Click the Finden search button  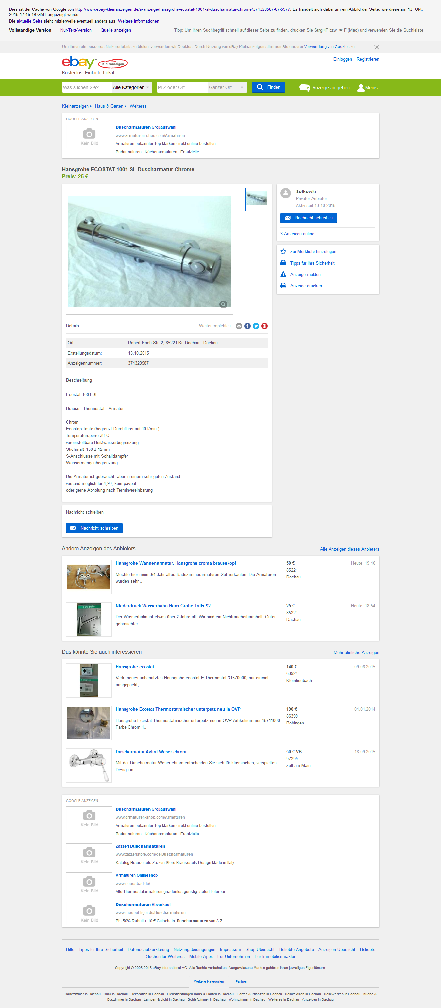pyautogui.click(x=268, y=87)
